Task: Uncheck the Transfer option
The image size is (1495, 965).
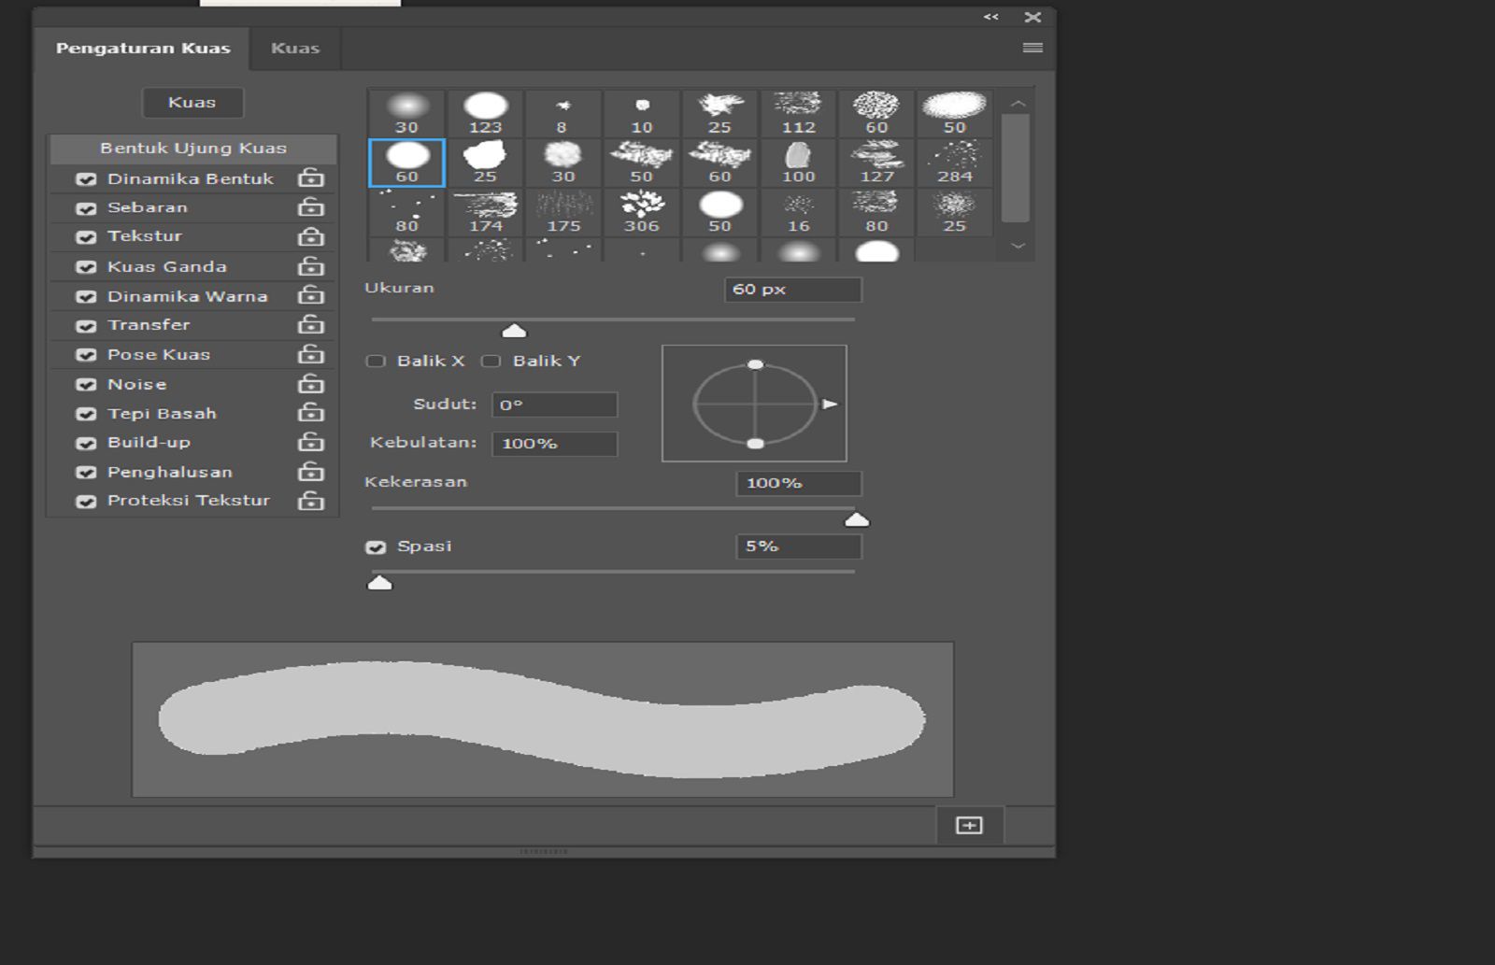Action: click(x=86, y=326)
